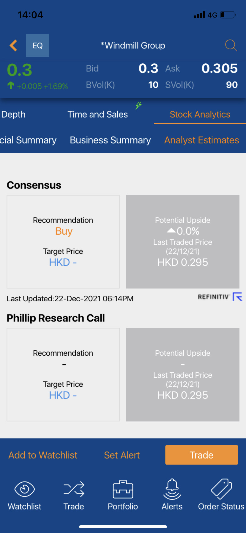This screenshot has height=533, width=246.
Task: Open Alerts bell icon
Action: [x=172, y=489]
